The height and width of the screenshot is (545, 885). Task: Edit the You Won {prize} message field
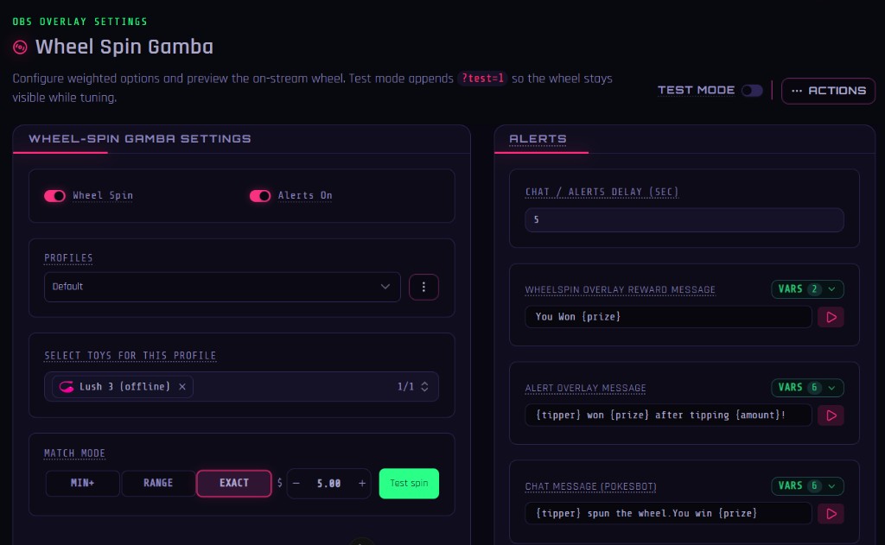point(668,317)
